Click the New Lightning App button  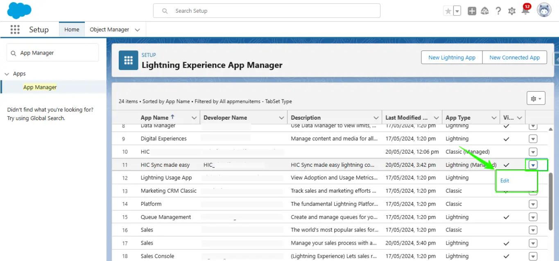coord(452,57)
